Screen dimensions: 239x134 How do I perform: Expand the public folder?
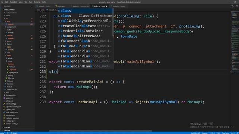8,16
